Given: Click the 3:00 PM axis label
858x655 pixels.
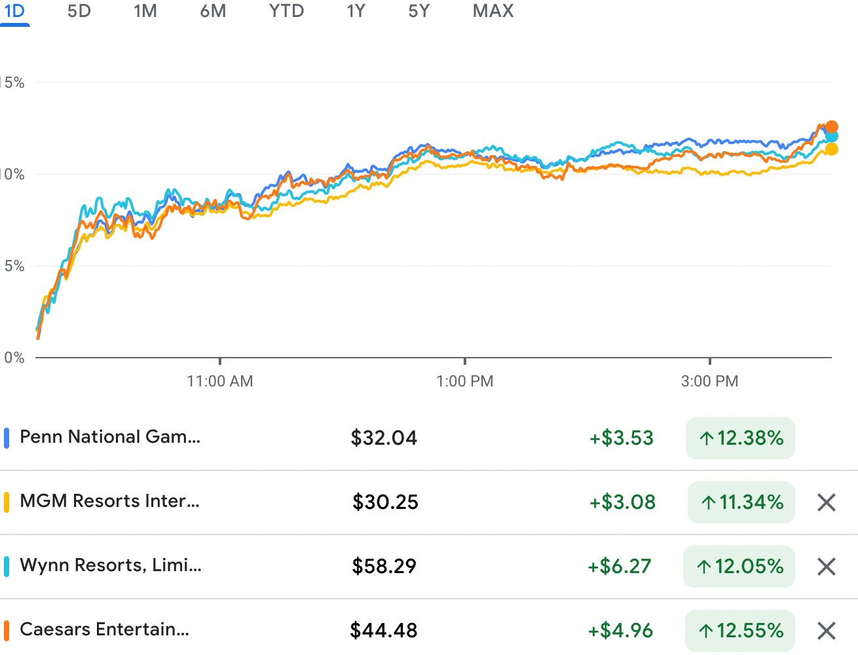Looking at the screenshot, I should click(710, 381).
